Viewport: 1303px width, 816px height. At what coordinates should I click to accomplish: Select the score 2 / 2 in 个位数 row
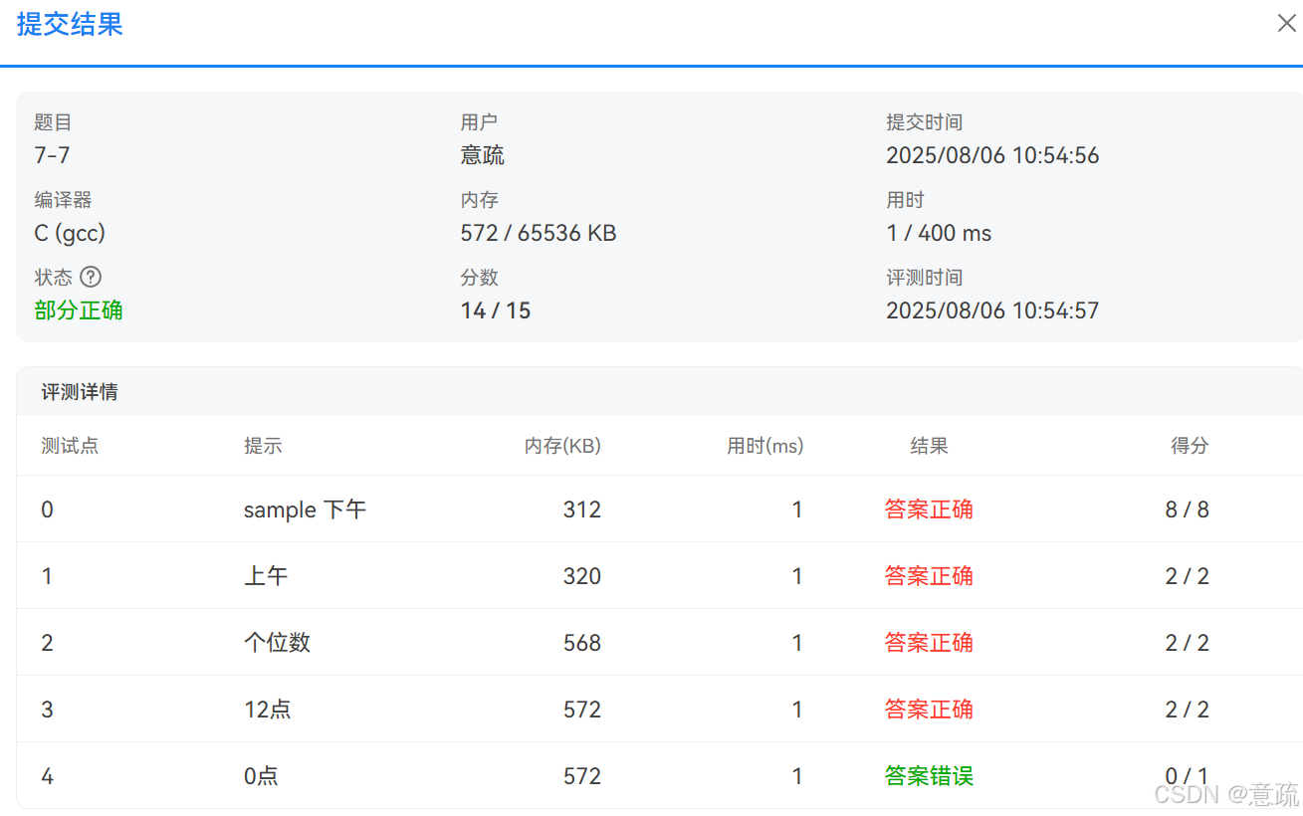(x=1188, y=643)
